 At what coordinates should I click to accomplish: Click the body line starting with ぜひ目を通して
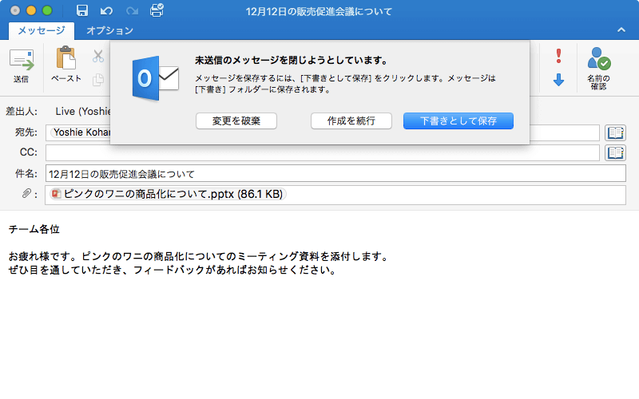172,270
